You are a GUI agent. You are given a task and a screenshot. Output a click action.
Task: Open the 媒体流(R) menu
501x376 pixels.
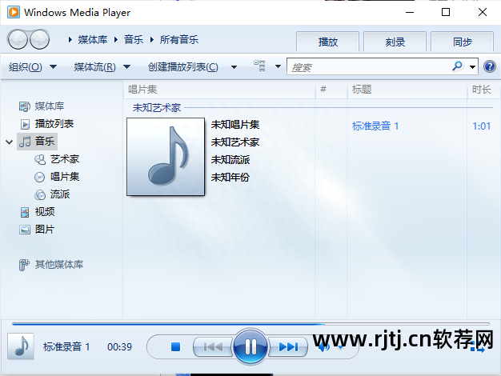(x=102, y=67)
